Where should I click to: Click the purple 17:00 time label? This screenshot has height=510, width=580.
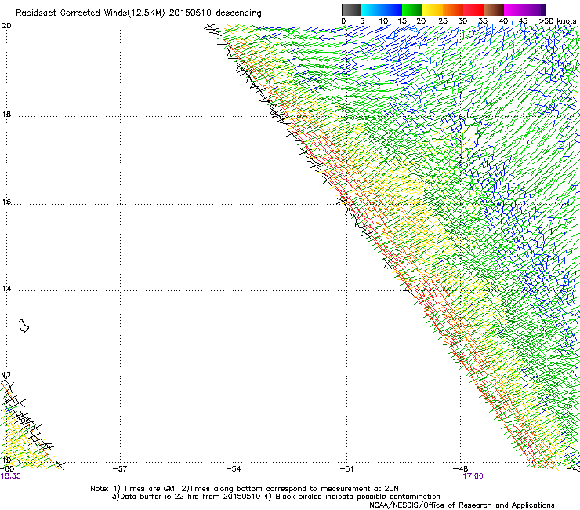coord(473,476)
